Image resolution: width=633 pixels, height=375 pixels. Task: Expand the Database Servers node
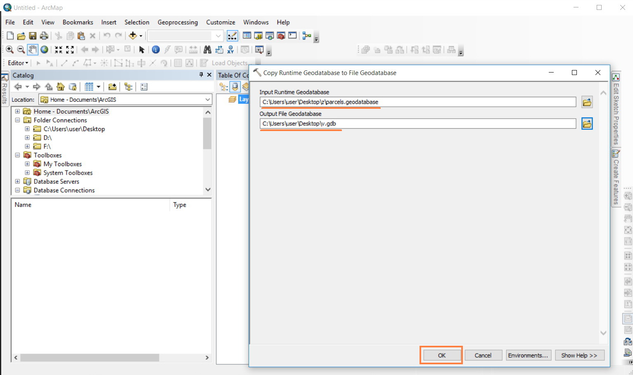pyautogui.click(x=17, y=181)
